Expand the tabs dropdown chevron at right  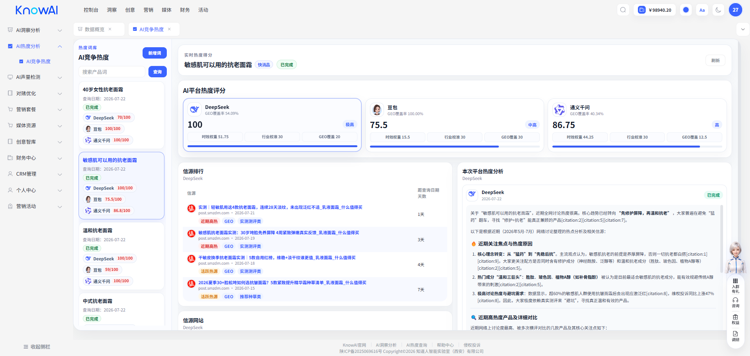click(x=743, y=29)
